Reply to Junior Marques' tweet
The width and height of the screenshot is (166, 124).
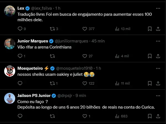pos(20,56)
